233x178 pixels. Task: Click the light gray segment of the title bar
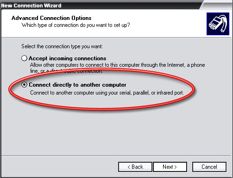219,5
